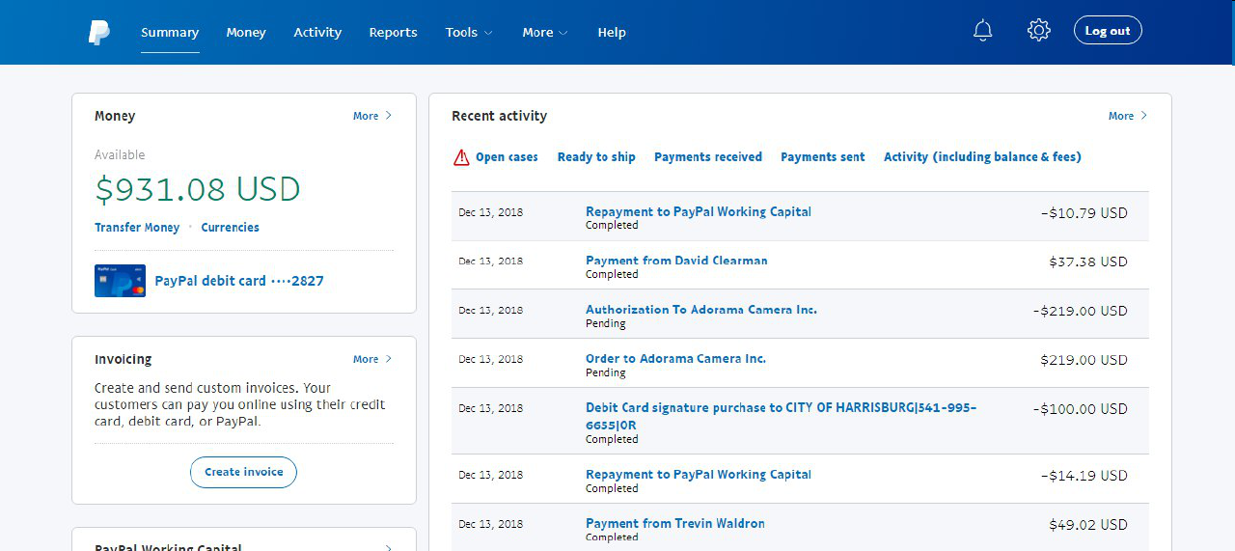Show Payments received activity
Viewport: 1235px width, 551px height.
coord(708,157)
